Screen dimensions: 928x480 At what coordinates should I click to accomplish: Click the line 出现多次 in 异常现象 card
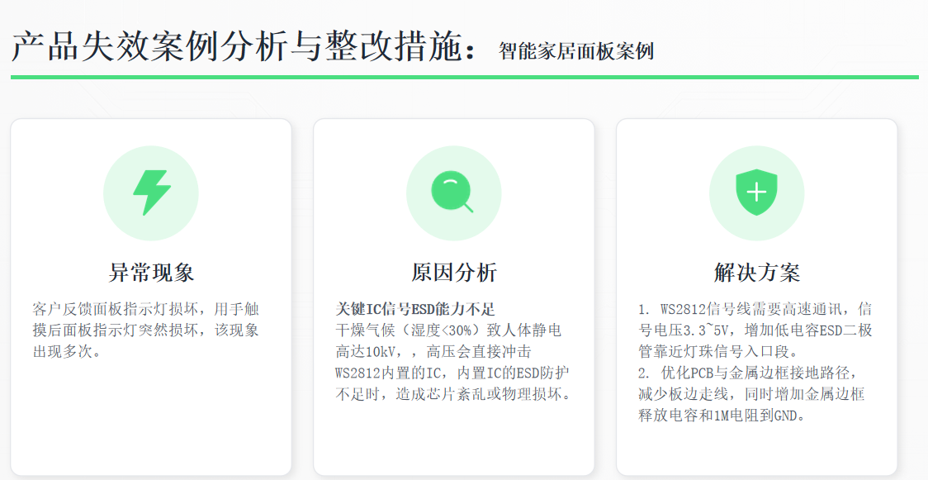click(x=68, y=352)
